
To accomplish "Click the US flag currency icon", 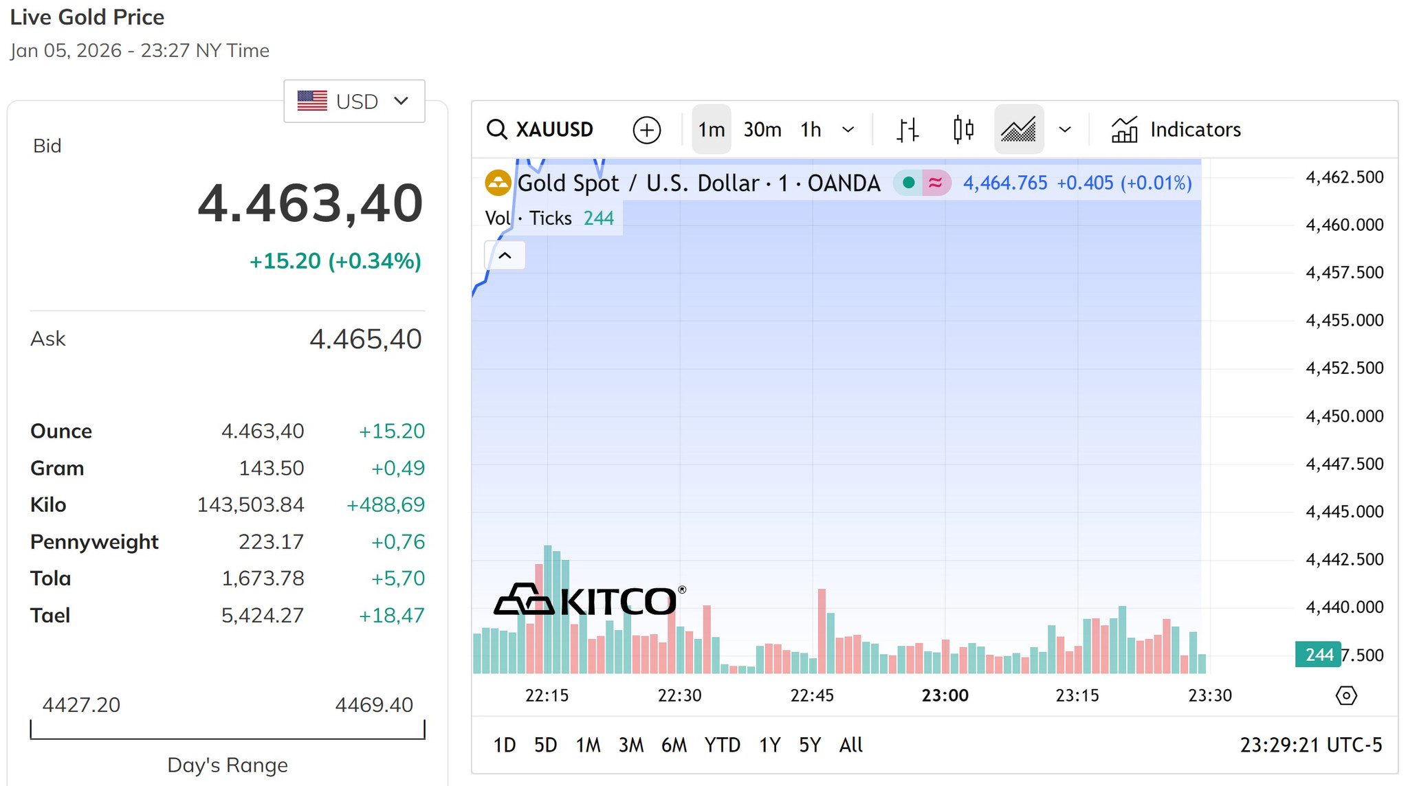I will tap(312, 101).
